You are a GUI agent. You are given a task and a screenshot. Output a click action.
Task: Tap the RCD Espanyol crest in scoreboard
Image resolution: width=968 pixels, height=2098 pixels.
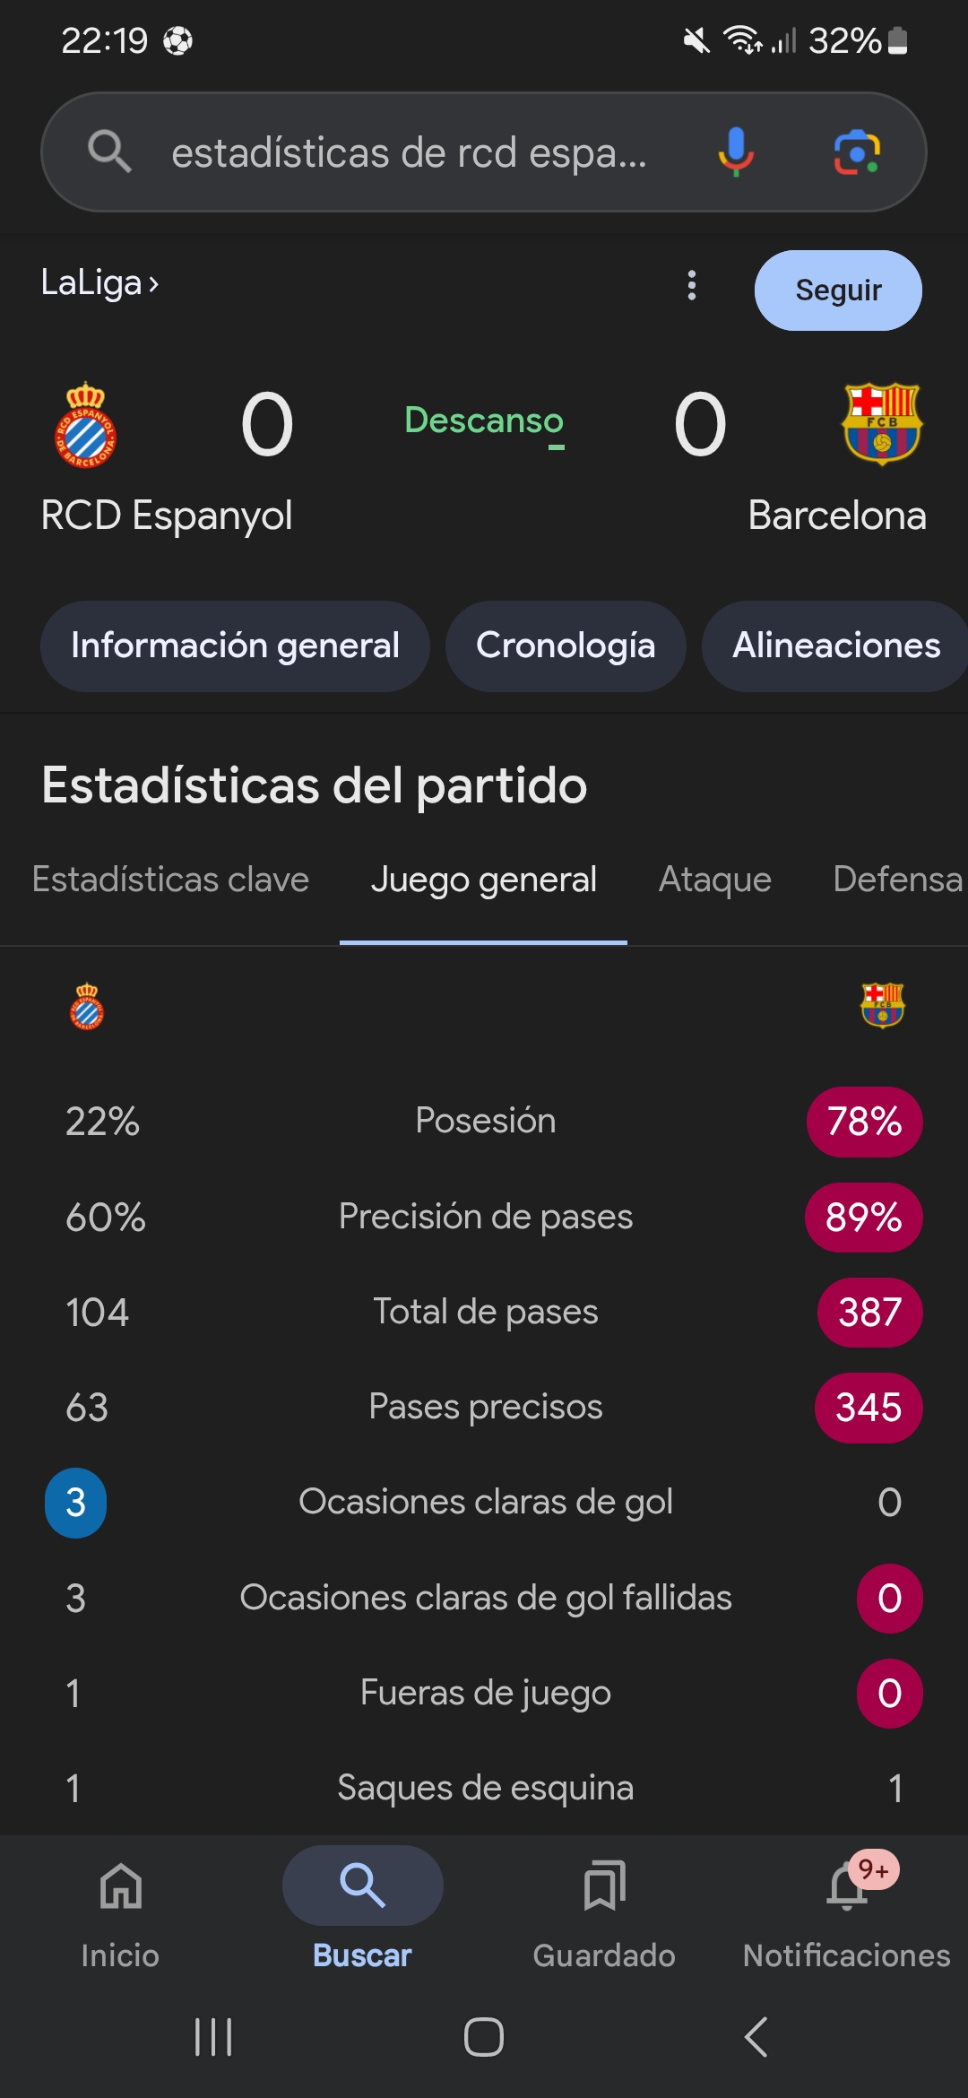[86, 425]
